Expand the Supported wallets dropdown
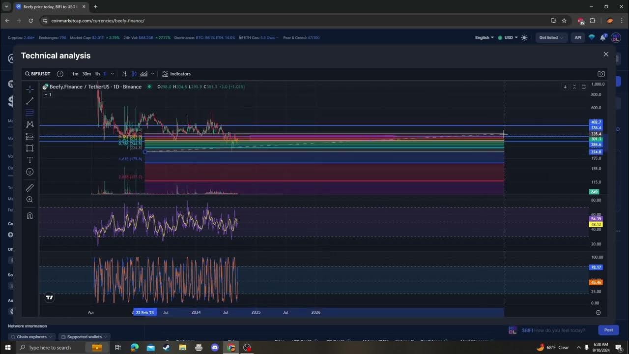Screen dimensions: 629x354 click(x=84, y=337)
